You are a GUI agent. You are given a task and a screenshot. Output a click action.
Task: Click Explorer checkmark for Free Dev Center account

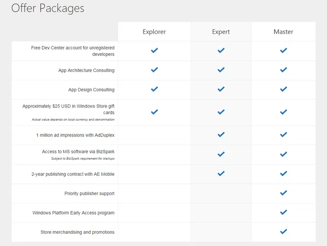154,50
